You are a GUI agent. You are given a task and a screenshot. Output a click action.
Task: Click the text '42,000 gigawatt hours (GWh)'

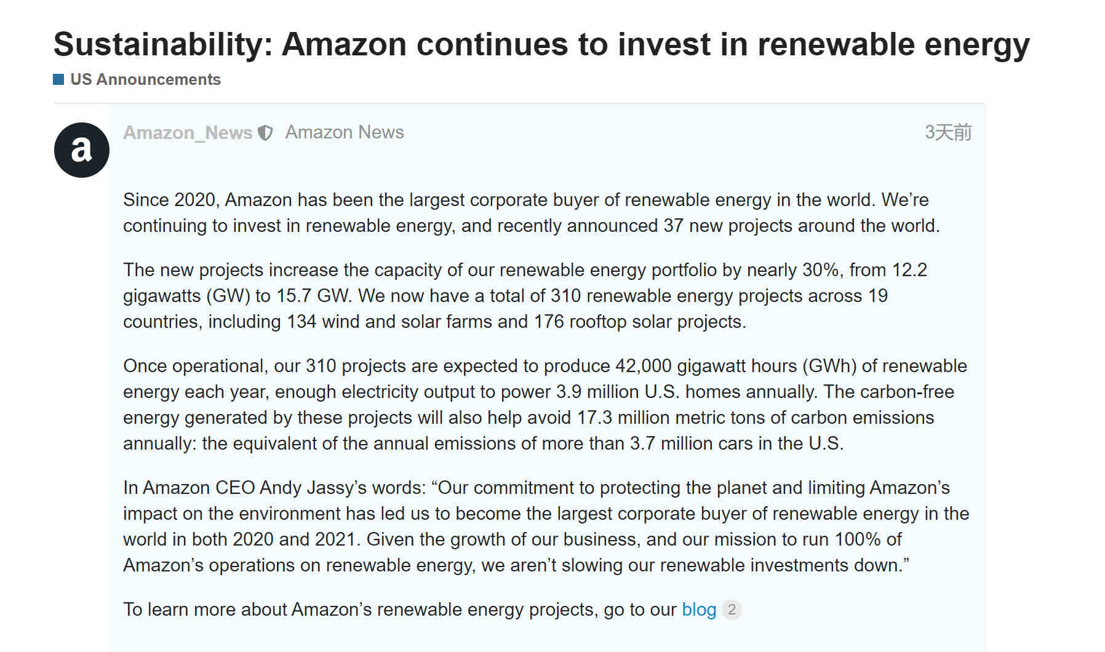736,366
